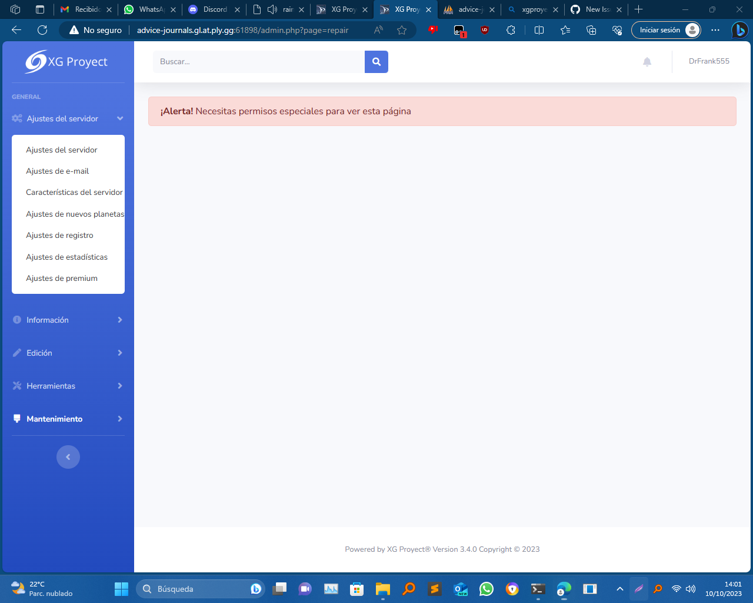Viewport: 753px width, 603px height.
Task: Toggle the Edge split screen feature
Action: click(539, 30)
